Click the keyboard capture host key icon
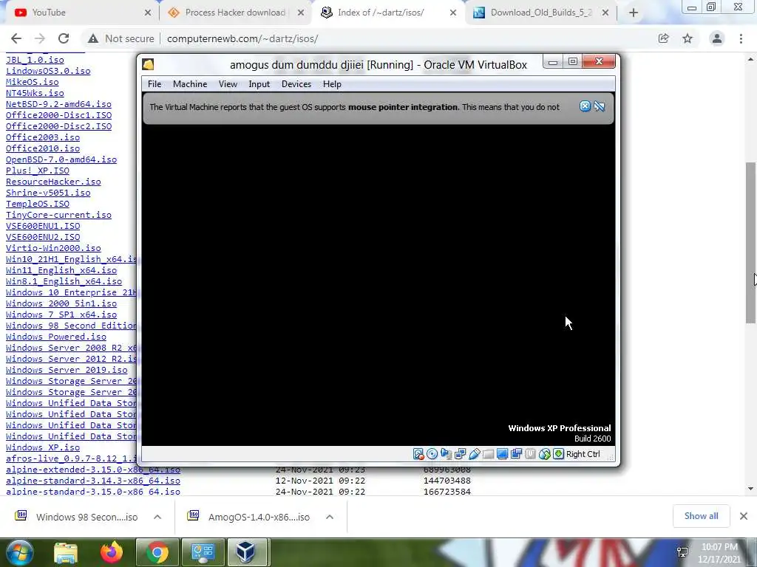Screen dimensions: 757x567 tap(558, 454)
